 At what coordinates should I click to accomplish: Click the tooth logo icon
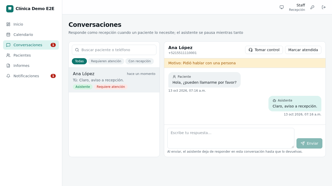[10, 9]
